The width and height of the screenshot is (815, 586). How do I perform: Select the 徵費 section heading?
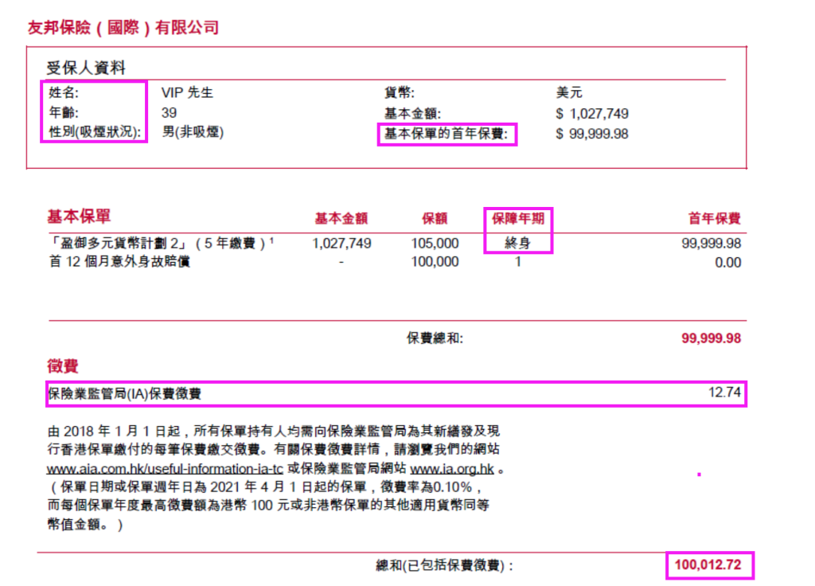coord(62,366)
